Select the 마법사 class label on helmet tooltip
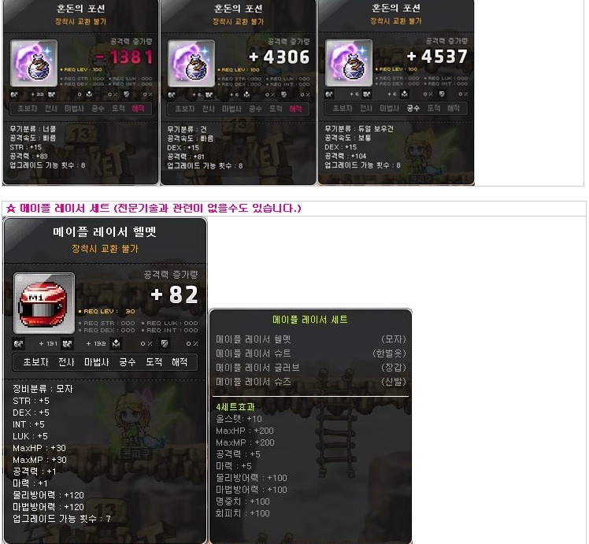The image size is (589, 544). pyautogui.click(x=97, y=362)
